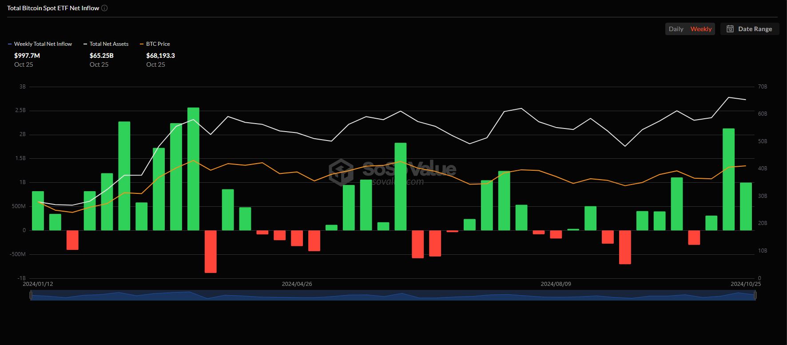Click the $68,193.3 BTC price value
This screenshot has height=345, width=787.
click(x=160, y=56)
